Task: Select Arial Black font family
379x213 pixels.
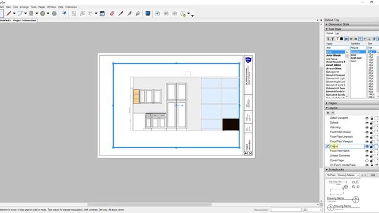Action: (333, 55)
